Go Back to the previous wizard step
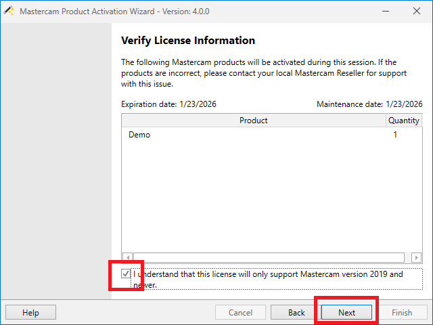Viewport: 433px width, 325px height. [296, 312]
